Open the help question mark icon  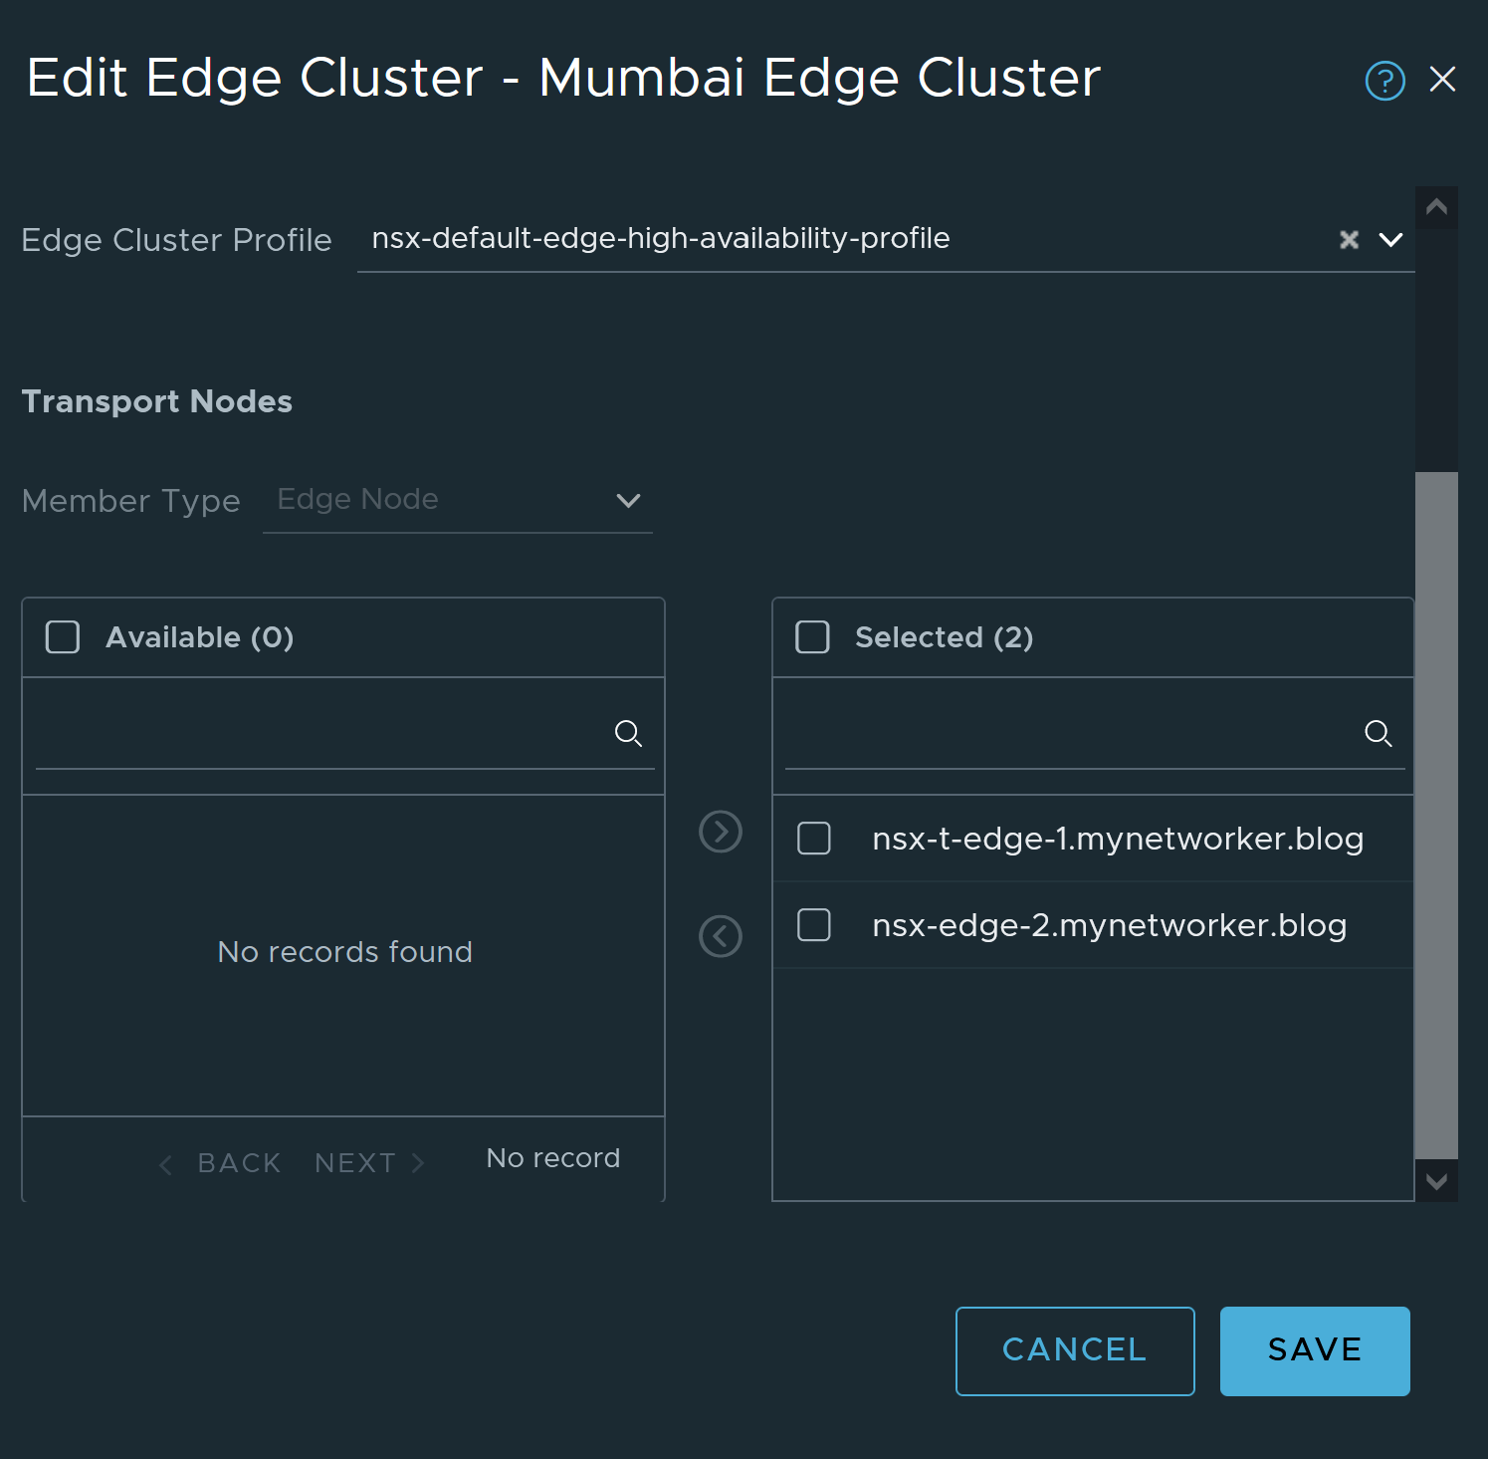coord(1384,81)
